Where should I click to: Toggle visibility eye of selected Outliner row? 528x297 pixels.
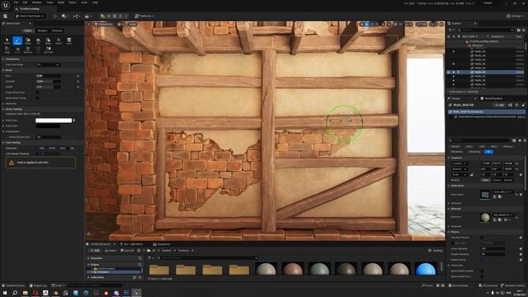click(449, 72)
